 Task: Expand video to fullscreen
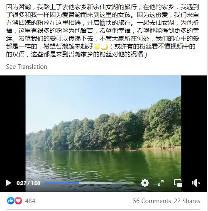coord(161,183)
